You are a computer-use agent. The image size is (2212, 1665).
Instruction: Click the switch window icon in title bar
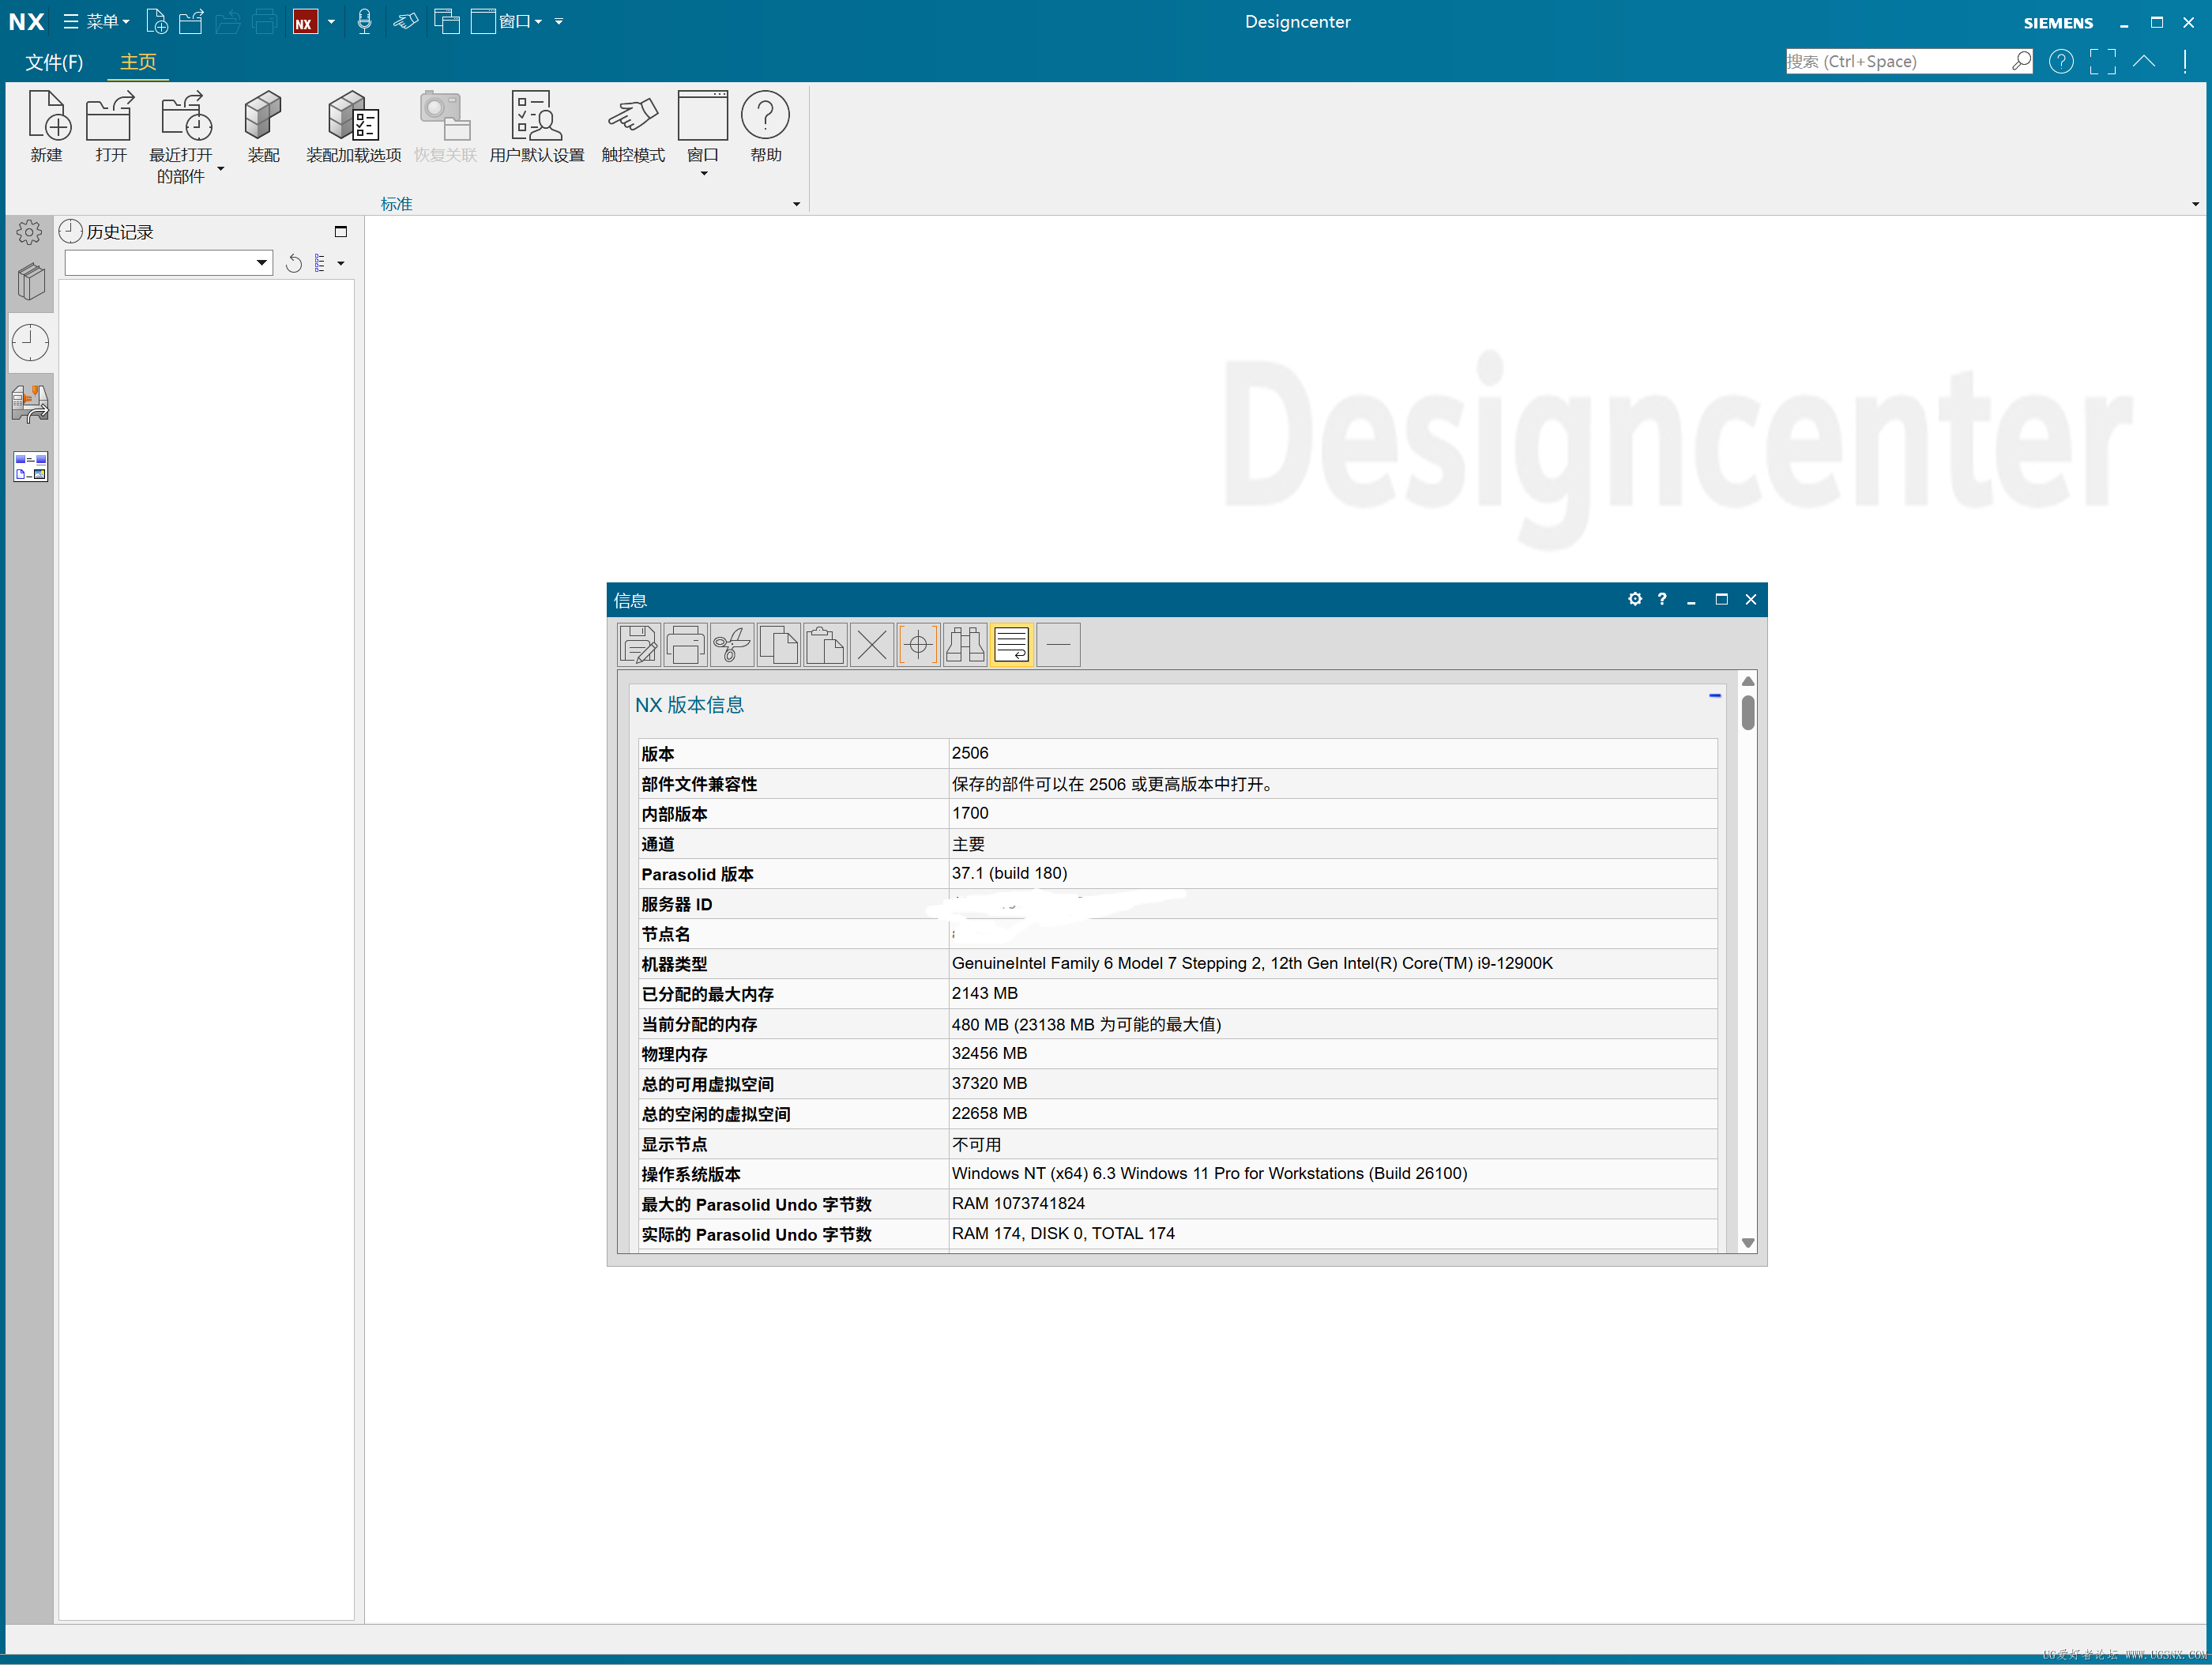pyautogui.click(x=447, y=21)
